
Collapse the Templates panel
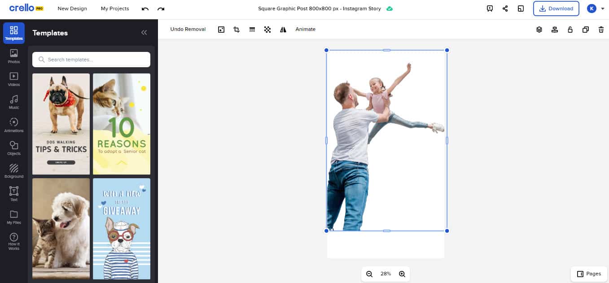tap(144, 33)
